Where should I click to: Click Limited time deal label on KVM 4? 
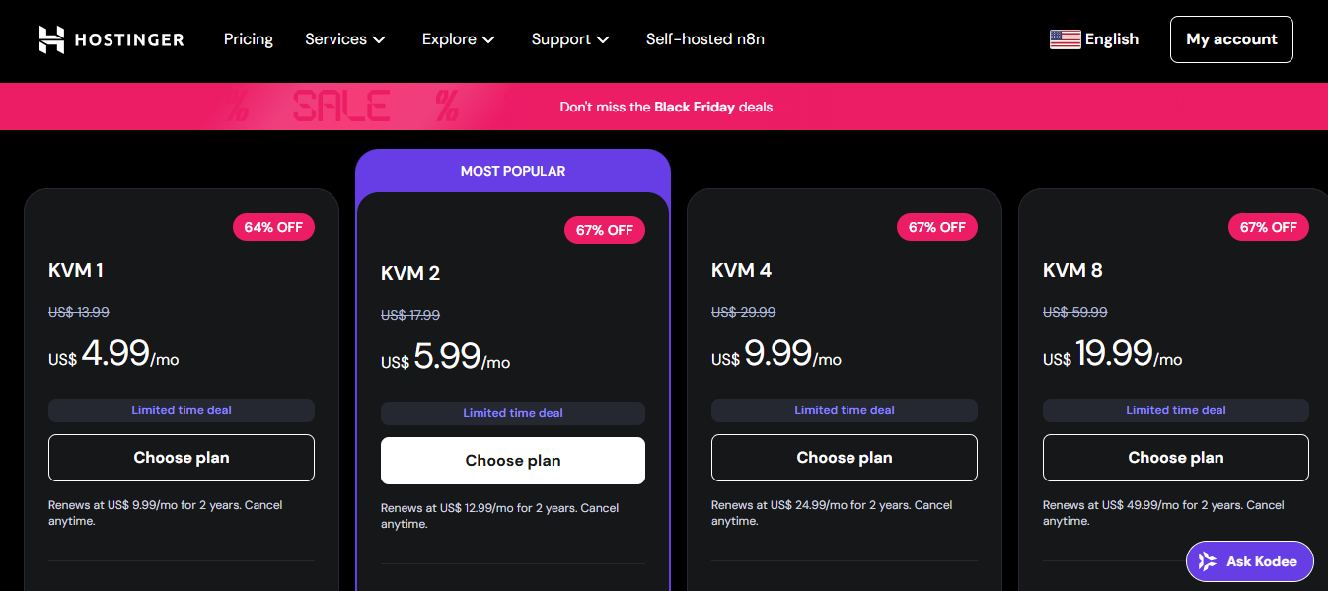tap(845, 410)
